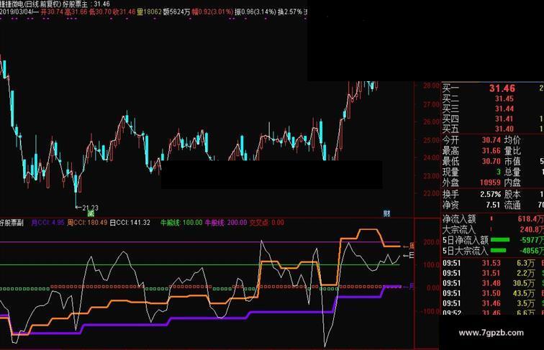This screenshot has width=544, height=350.
Task: Click the high price 高31.66 in the header
Action: (76, 11)
